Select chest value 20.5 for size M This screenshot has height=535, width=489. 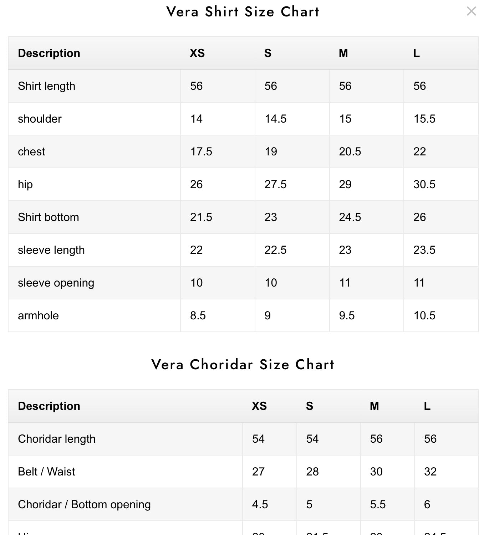point(350,151)
